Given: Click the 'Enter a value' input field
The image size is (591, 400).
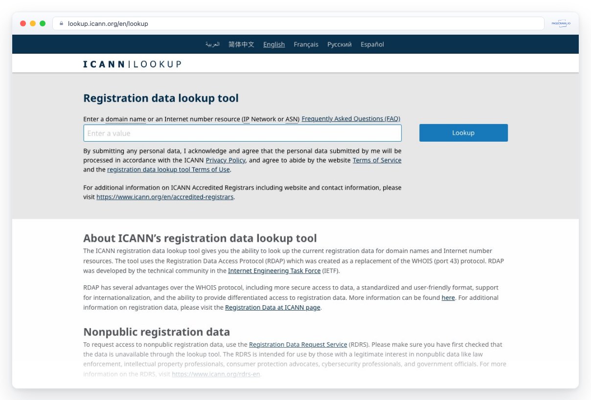Looking at the screenshot, I should click(242, 133).
